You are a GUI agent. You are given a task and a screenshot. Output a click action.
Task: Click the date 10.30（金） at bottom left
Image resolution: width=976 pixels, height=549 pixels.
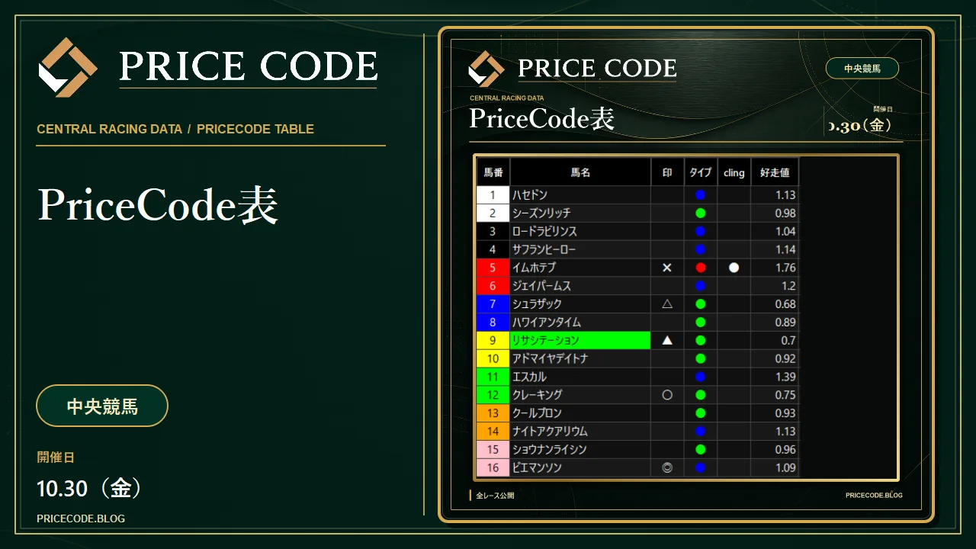[90, 488]
